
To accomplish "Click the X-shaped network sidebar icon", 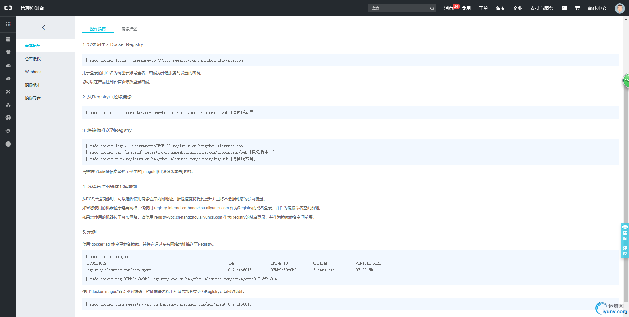I will click(8, 92).
